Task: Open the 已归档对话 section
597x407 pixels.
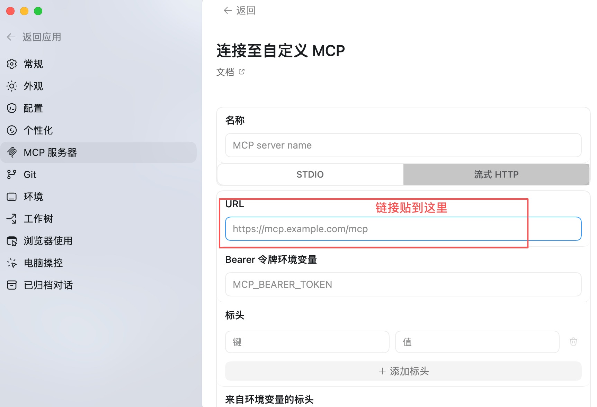Action: (x=98, y=285)
